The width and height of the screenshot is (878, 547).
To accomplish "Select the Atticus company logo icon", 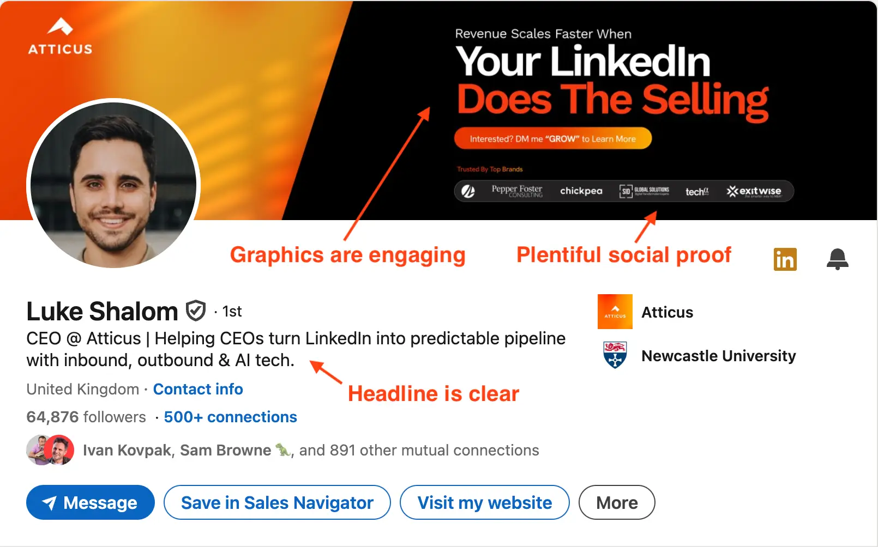I will [615, 312].
